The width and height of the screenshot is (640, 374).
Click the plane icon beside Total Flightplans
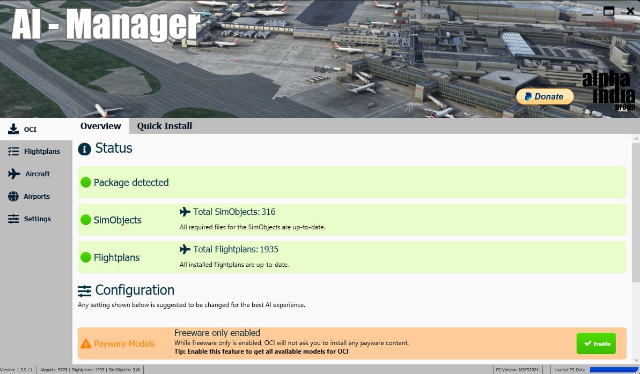coord(185,249)
